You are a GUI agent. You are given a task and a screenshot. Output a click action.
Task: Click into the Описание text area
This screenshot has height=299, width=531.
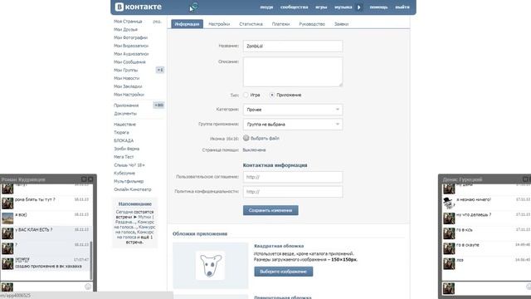coord(293,72)
